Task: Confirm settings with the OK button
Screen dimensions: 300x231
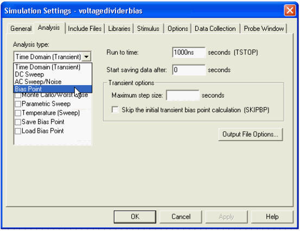Action: pyautogui.click(x=135, y=217)
